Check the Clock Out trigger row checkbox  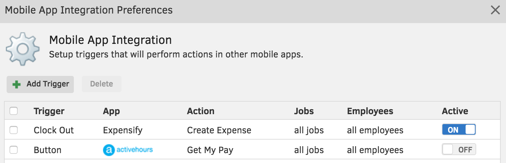tap(14, 130)
